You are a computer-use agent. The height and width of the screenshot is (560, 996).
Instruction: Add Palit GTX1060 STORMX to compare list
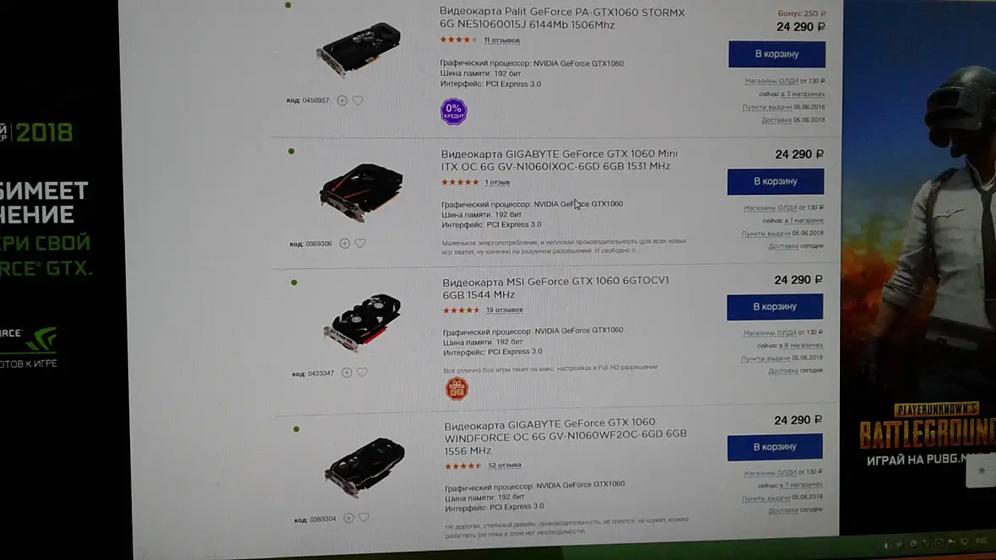tap(342, 100)
